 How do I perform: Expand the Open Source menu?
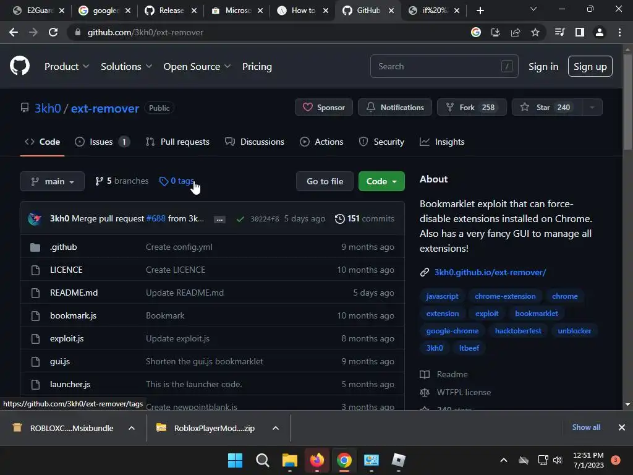(197, 66)
